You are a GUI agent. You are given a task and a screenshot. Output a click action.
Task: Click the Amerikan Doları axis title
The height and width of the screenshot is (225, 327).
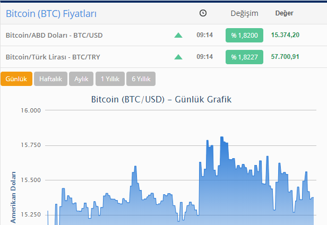tap(13, 197)
